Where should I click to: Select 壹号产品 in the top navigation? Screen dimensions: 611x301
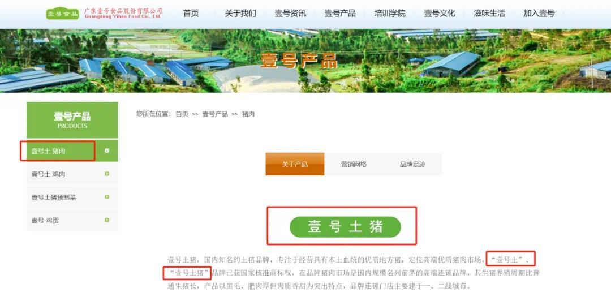(x=340, y=13)
